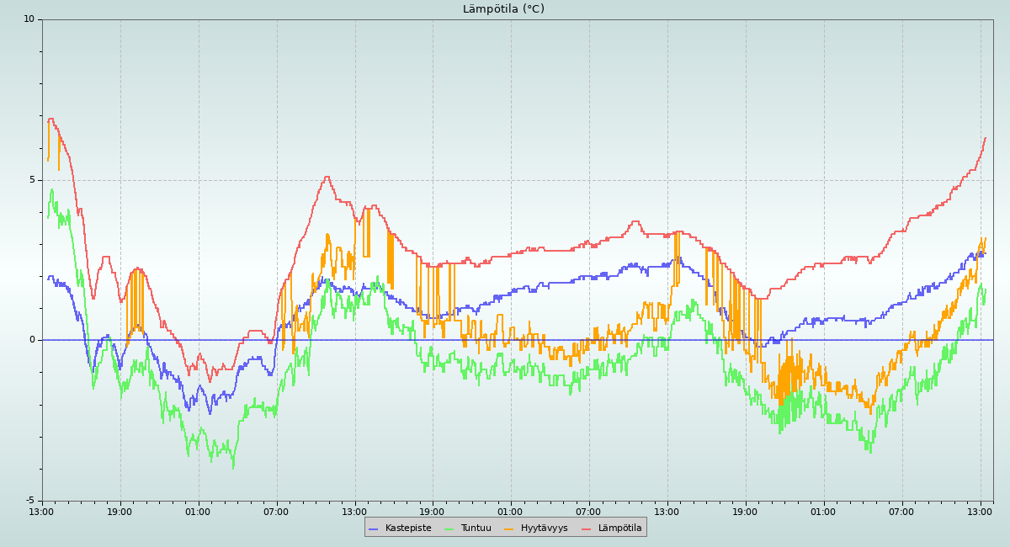The width and height of the screenshot is (1010, 547).
Task: Click the red Lämpötila legend line marker
Action: click(587, 528)
